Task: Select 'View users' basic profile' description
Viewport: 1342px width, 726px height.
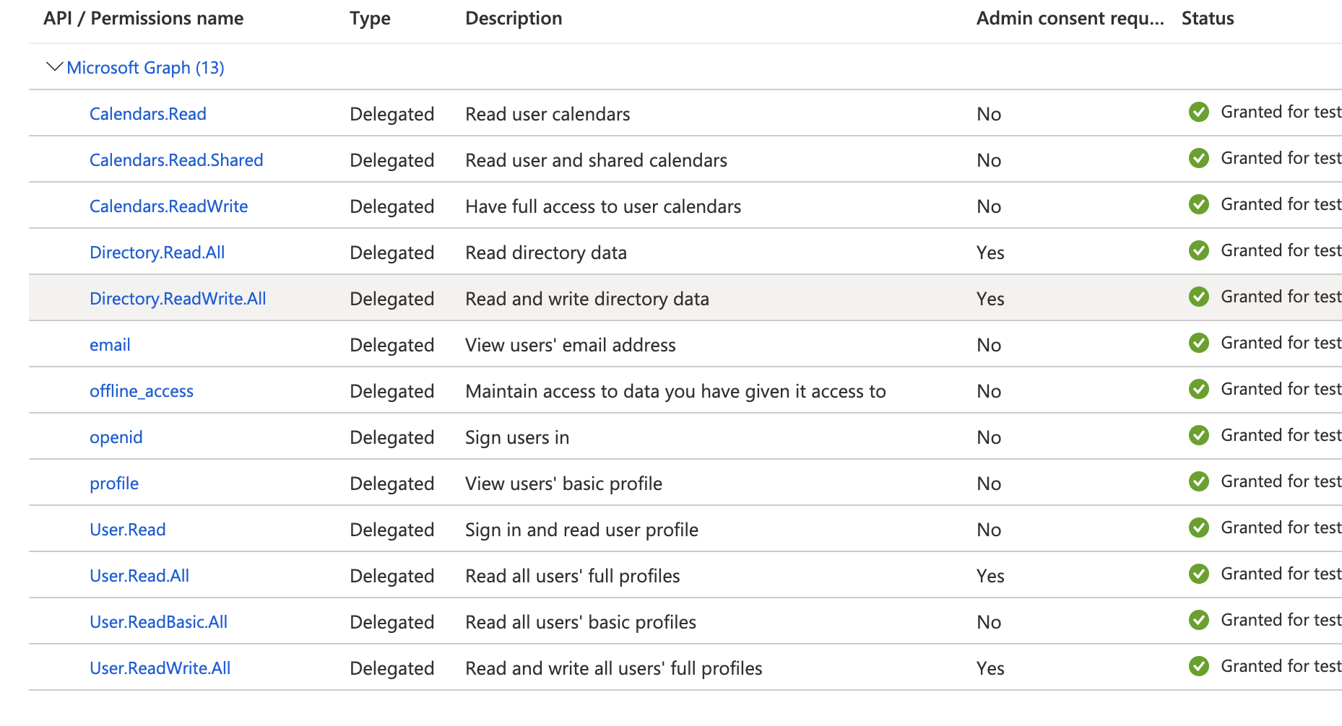Action: (x=563, y=484)
